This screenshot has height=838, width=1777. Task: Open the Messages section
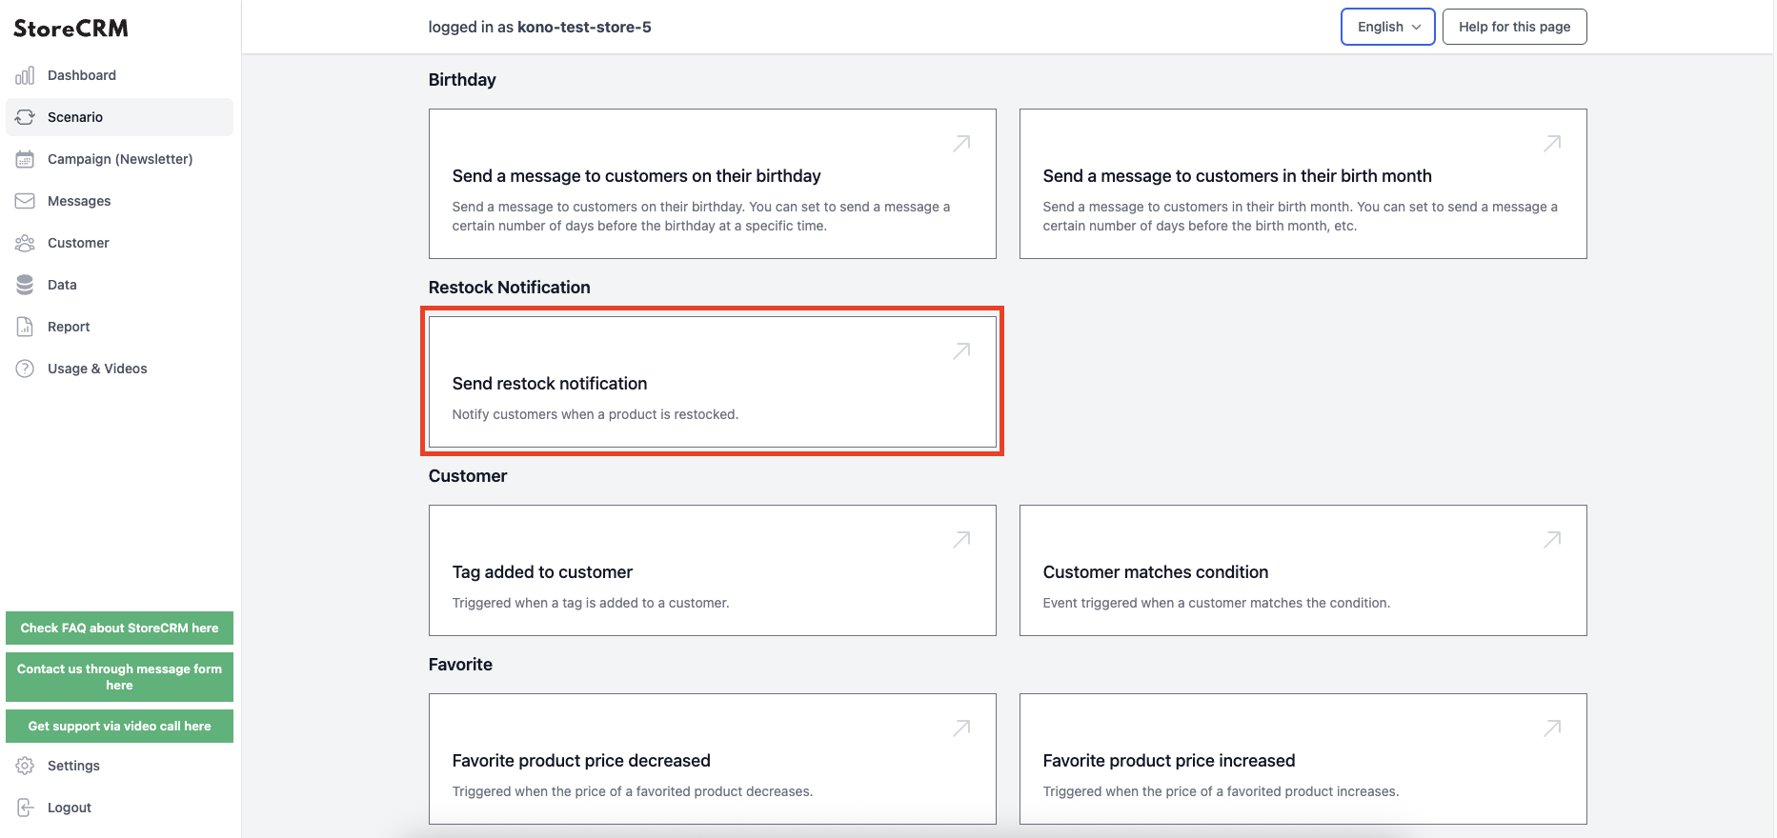(x=119, y=201)
